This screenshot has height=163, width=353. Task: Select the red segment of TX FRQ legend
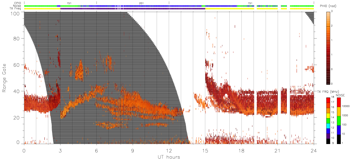(329, 100)
